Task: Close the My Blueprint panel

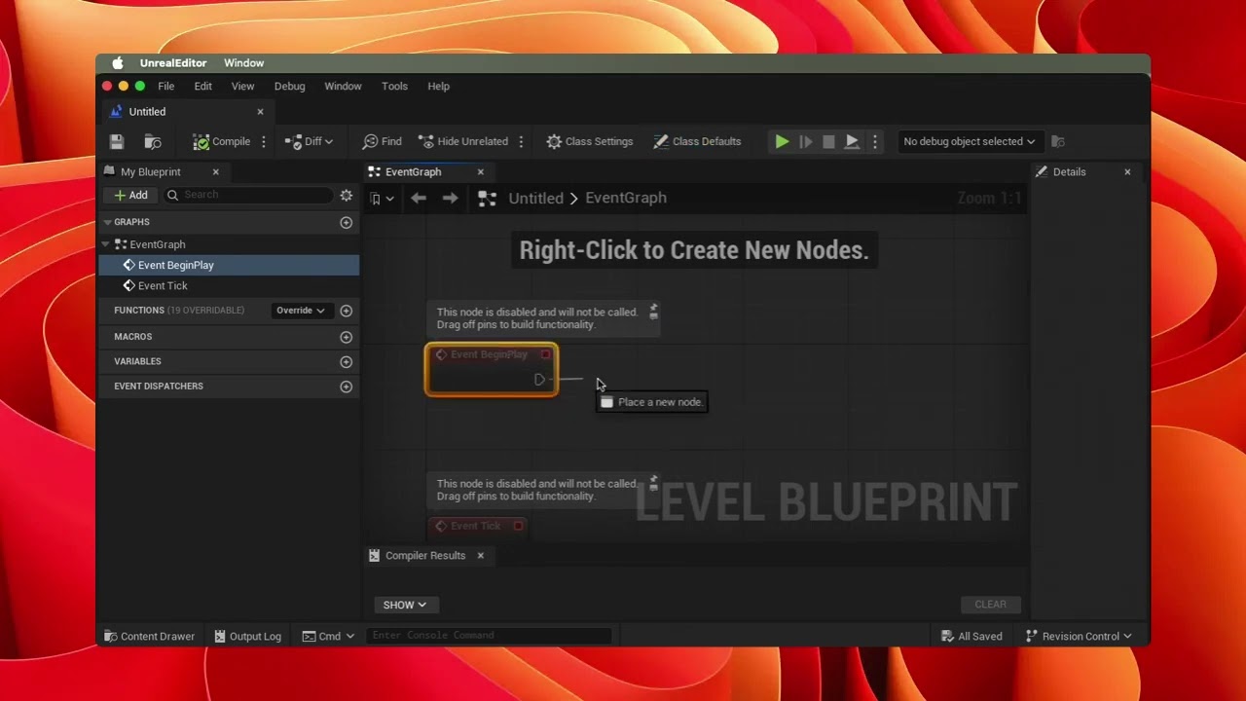Action: click(x=215, y=172)
